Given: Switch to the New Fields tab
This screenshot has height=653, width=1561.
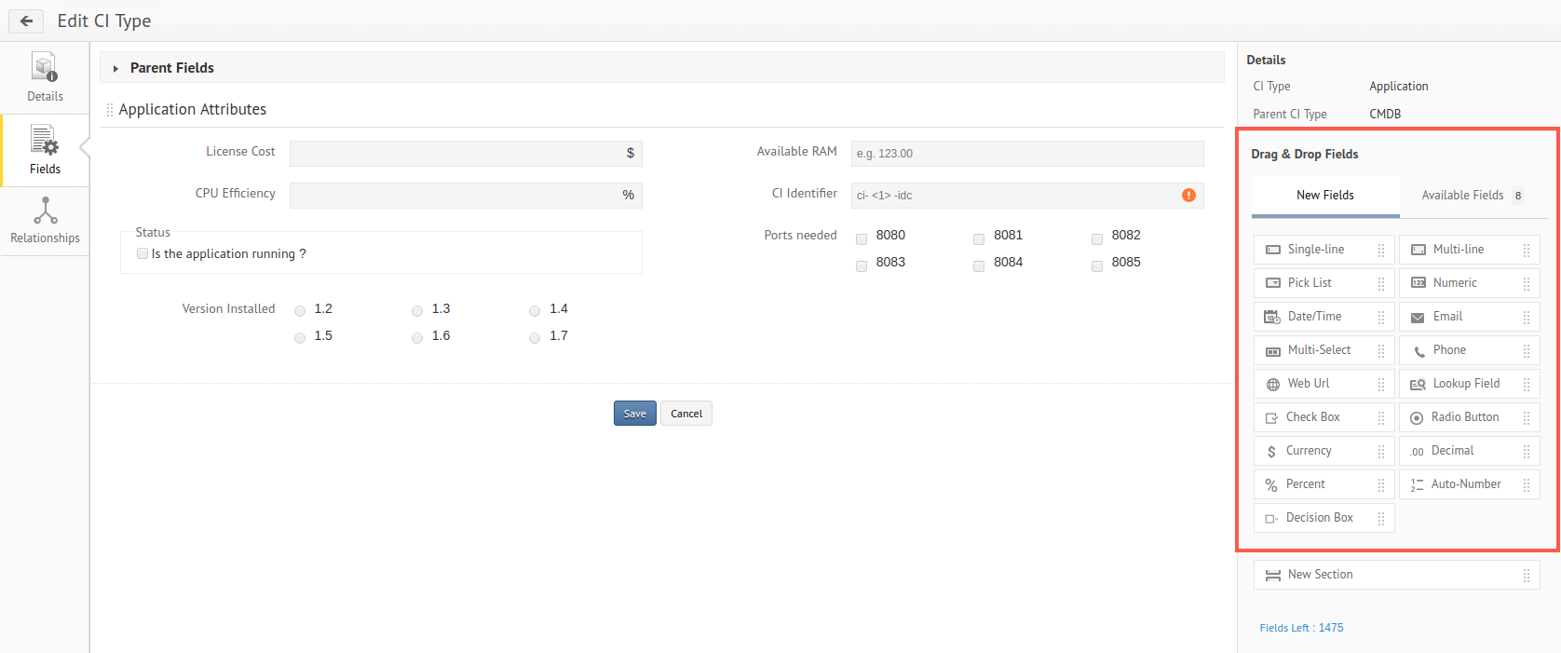Looking at the screenshot, I should pos(1325,196).
